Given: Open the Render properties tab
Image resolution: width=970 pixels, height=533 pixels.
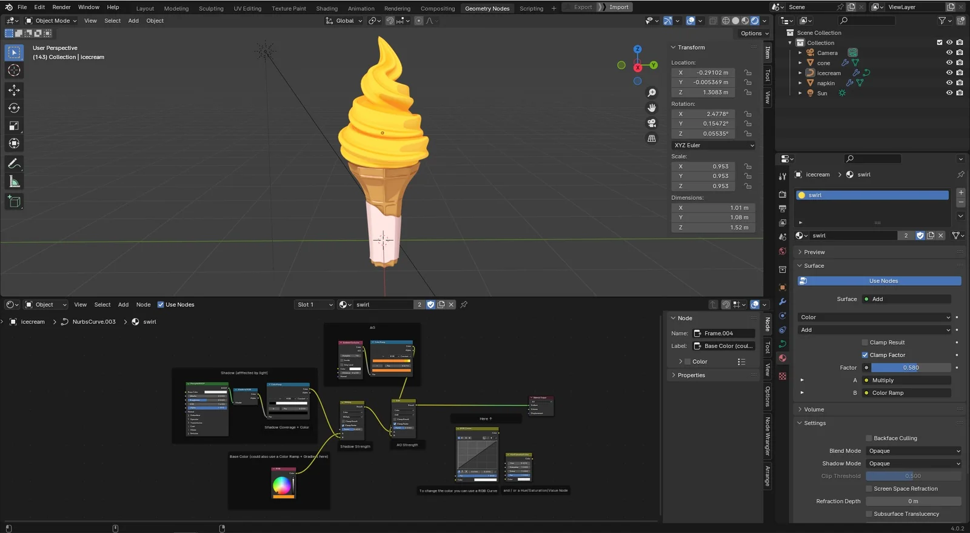Looking at the screenshot, I should (x=783, y=194).
